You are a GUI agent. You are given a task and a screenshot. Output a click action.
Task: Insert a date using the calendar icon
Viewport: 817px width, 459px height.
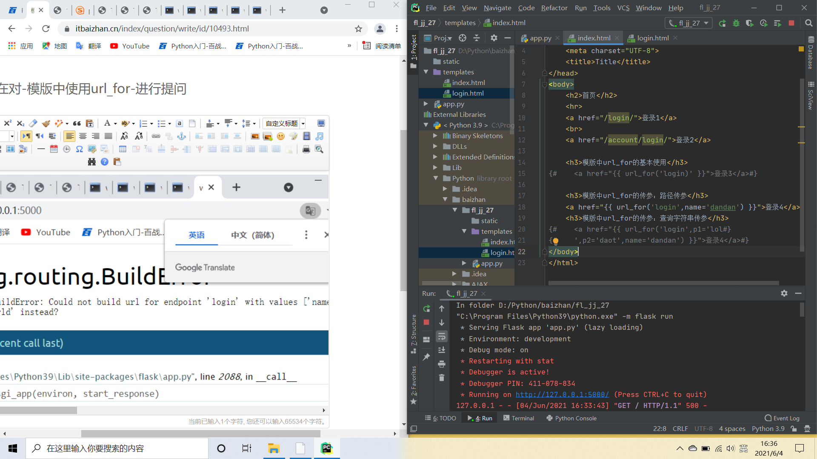pos(54,149)
